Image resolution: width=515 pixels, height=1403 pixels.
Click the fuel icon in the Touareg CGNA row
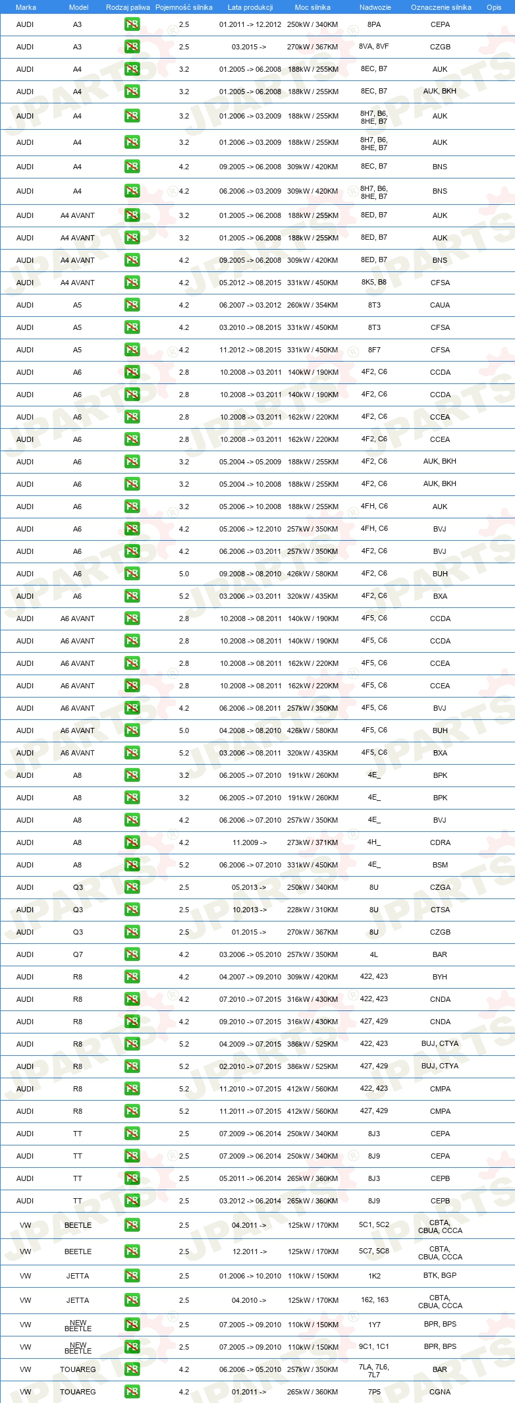[132, 1392]
